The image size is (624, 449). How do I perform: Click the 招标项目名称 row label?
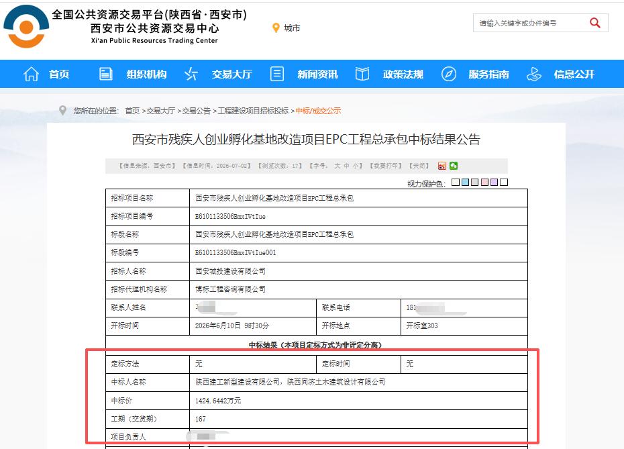132,198
